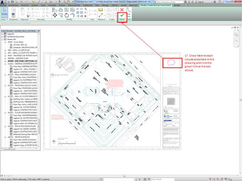The width and height of the screenshot is (242, 181).
Task: Open the Structure ribbon tab
Action: click(x=25, y=5)
